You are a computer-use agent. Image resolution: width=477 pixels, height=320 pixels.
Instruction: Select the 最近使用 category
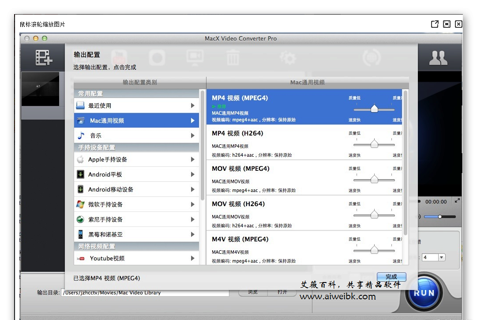[x=137, y=105]
